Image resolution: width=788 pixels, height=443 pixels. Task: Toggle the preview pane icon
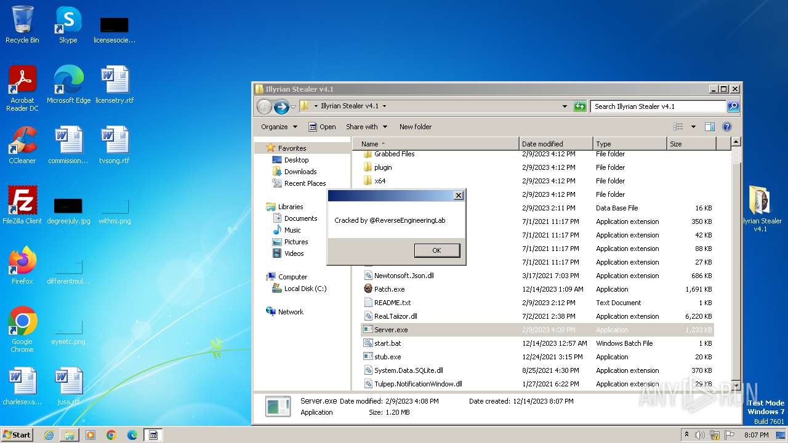[x=710, y=127]
